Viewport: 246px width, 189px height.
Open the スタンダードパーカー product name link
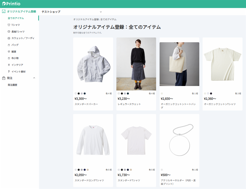pyautogui.click(x=86, y=104)
